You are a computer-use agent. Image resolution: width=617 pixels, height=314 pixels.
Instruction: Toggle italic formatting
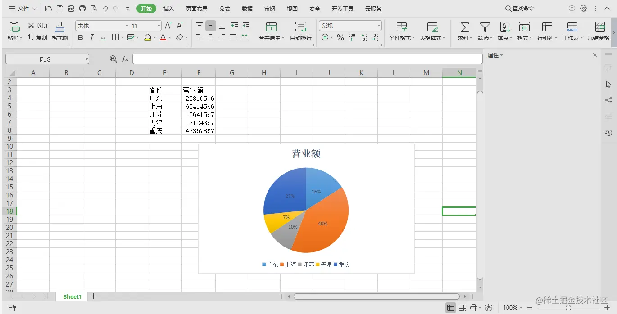click(91, 38)
